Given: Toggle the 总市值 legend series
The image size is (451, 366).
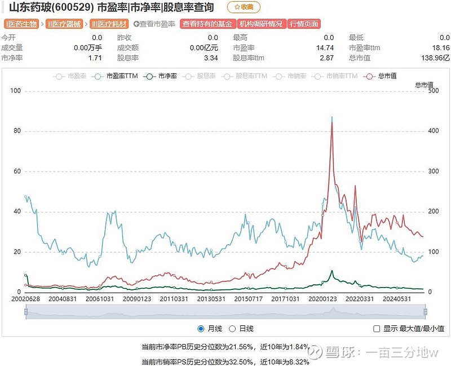Looking at the screenshot, I should [x=380, y=76].
